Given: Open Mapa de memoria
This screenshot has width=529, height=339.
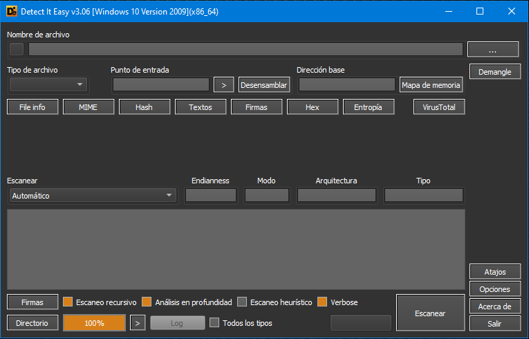Looking at the screenshot, I should tap(431, 85).
